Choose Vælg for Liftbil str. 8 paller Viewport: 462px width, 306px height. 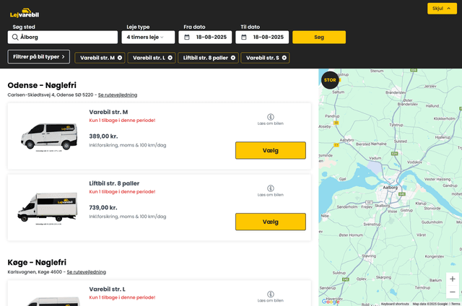click(270, 222)
